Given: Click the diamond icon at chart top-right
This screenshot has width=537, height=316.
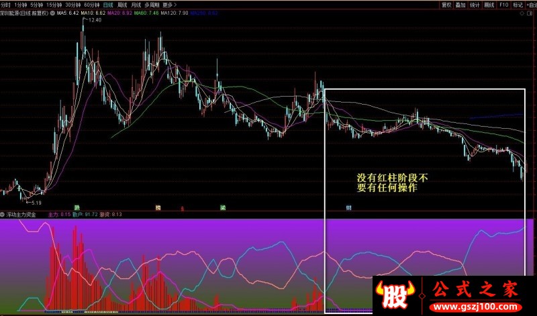Looking at the screenshot, I should (522, 13).
